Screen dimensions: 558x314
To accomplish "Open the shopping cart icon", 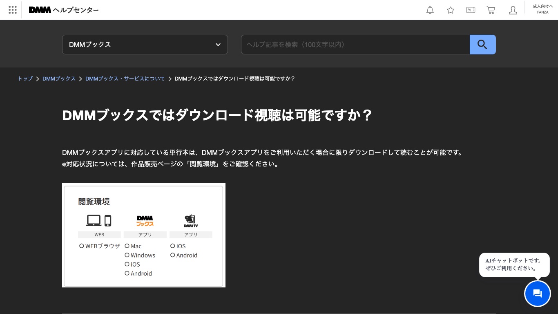I will [491, 10].
